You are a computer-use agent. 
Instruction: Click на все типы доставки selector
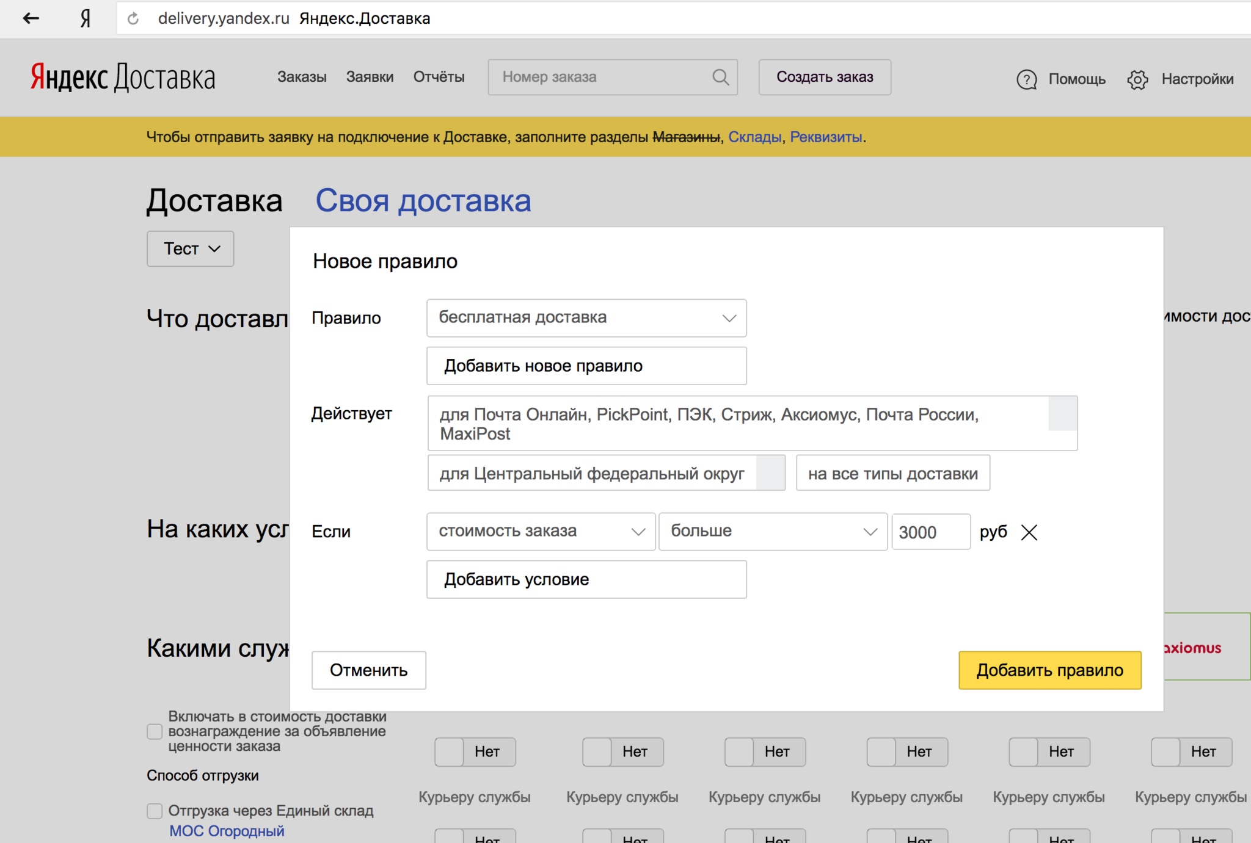click(893, 473)
